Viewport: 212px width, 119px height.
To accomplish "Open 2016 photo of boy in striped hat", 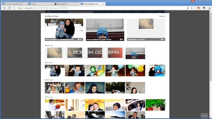I will pyautogui.click(x=135, y=53).
